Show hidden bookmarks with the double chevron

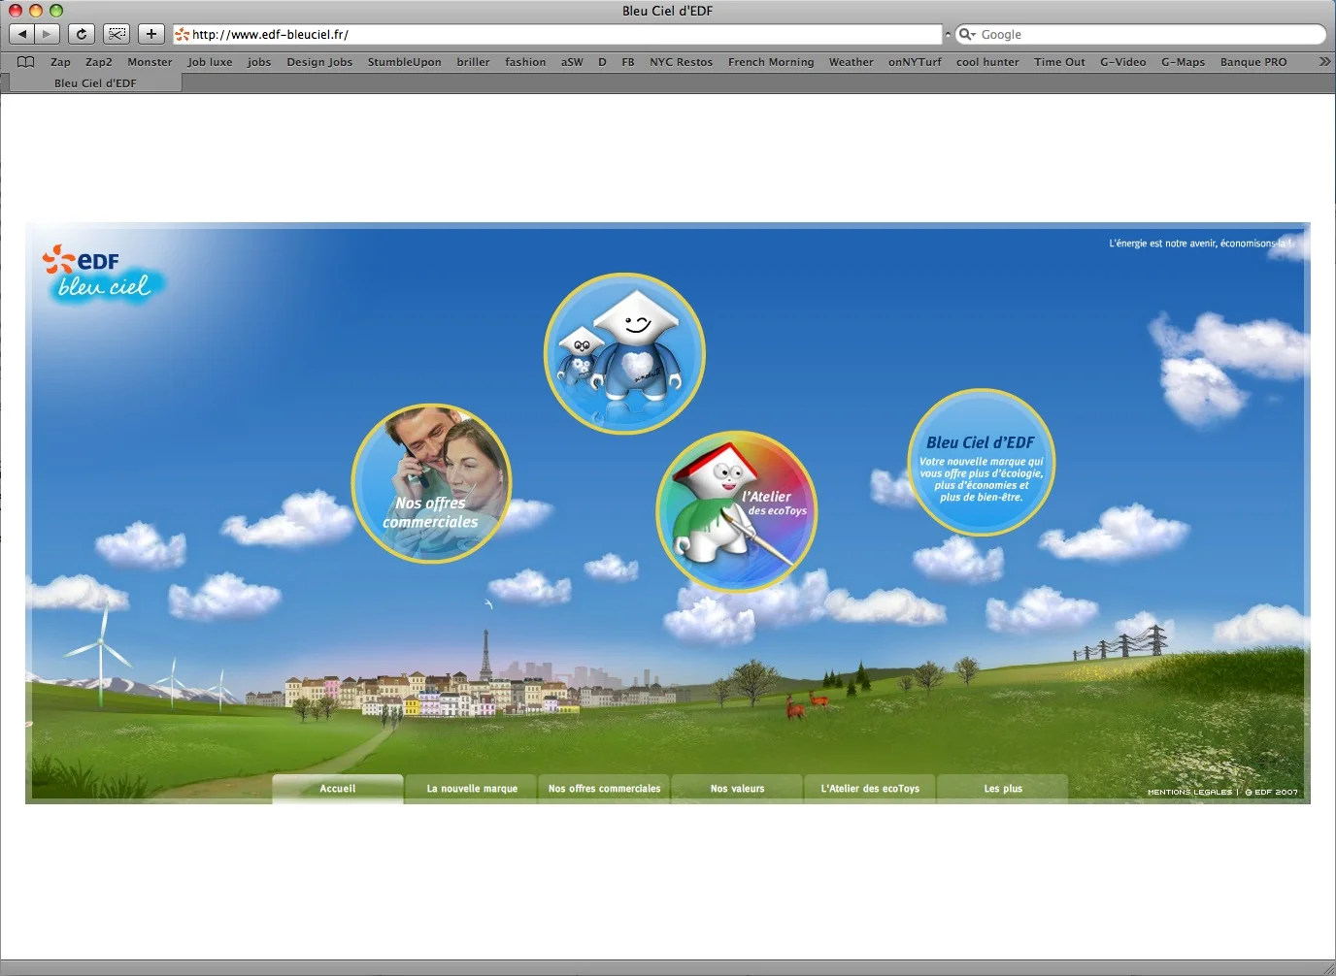pos(1324,62)
